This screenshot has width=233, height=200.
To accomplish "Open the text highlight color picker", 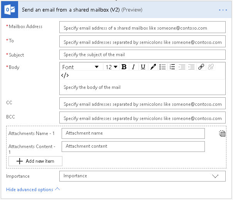I will coord(153,67).
